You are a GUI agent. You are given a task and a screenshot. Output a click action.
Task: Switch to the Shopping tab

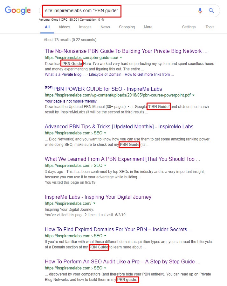(x=127, y=27)
